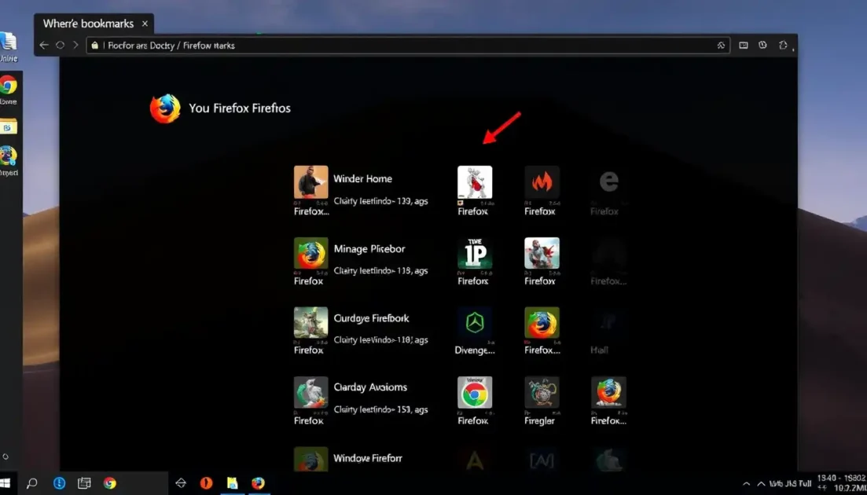The image size is (867, 495).
Task: Open the Chrome logo tile in the page grid
Action: (x=475, y=393)
